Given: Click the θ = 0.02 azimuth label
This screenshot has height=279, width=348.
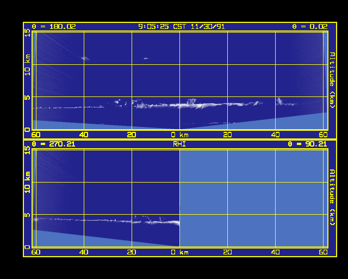Looking at the screenshot, I should (310, 27).
